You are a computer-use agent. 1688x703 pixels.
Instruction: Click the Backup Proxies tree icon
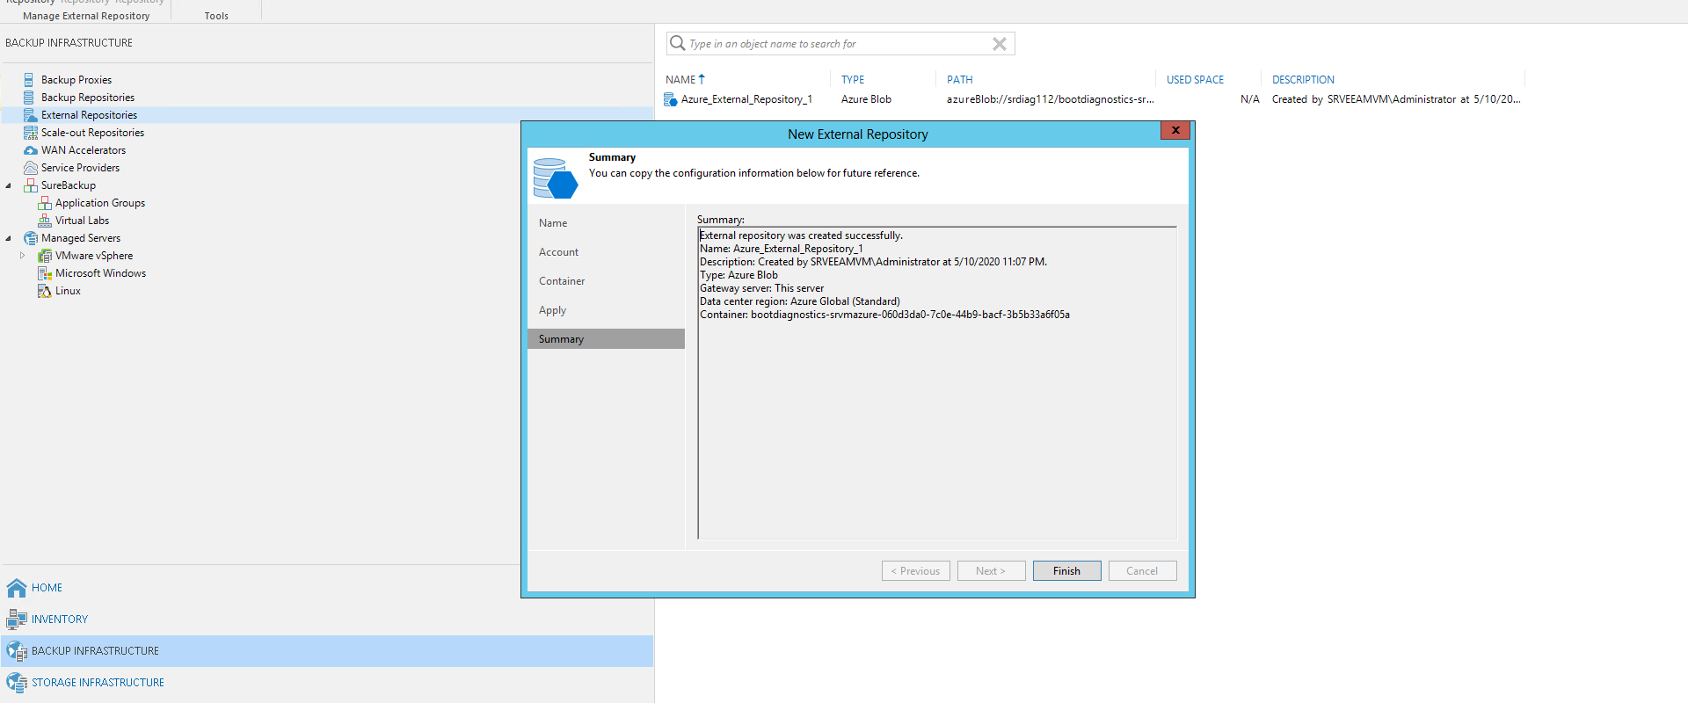point(29,80)
